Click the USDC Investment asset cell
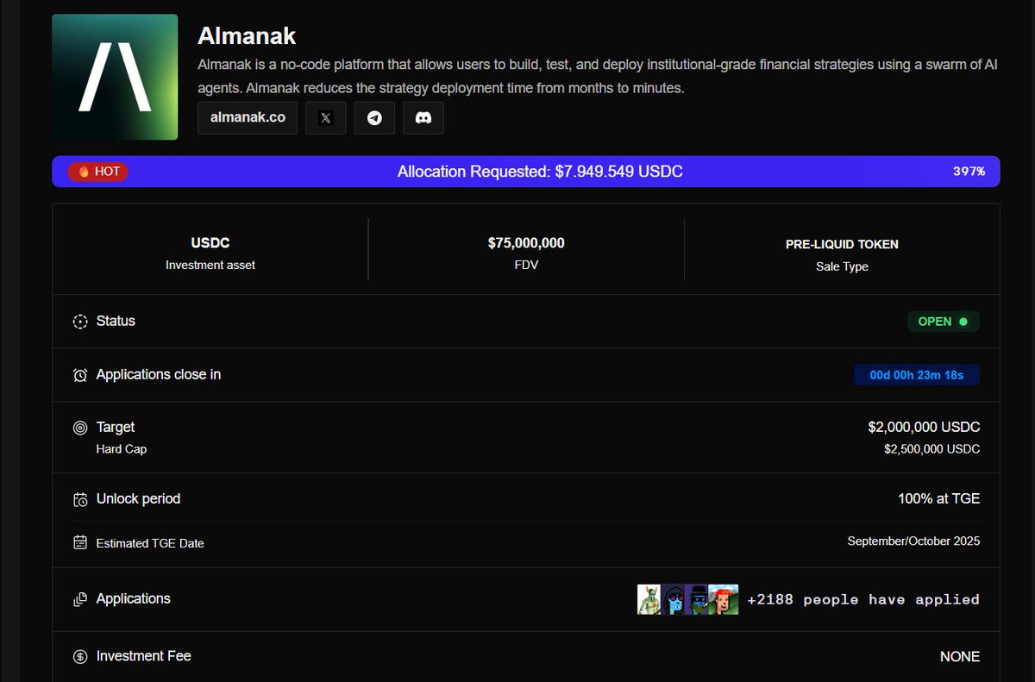This screenshot has height=682, width=1035. coord(210,253)
